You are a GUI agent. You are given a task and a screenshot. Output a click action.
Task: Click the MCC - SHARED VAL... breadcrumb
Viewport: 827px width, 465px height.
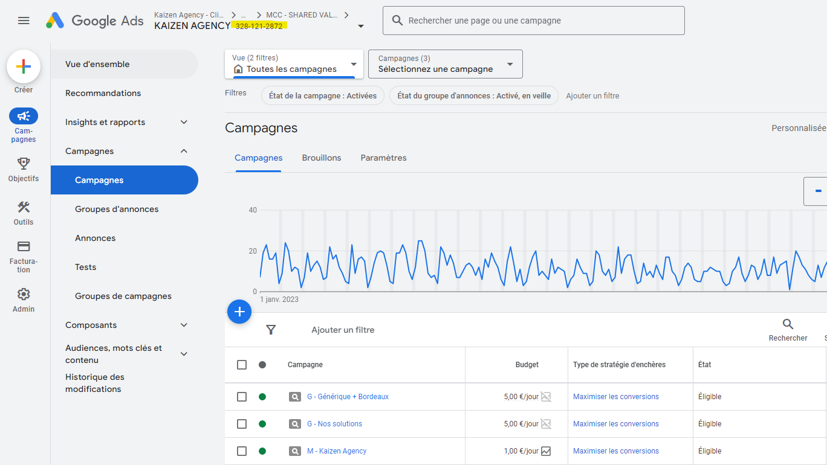tap(302, 14)
